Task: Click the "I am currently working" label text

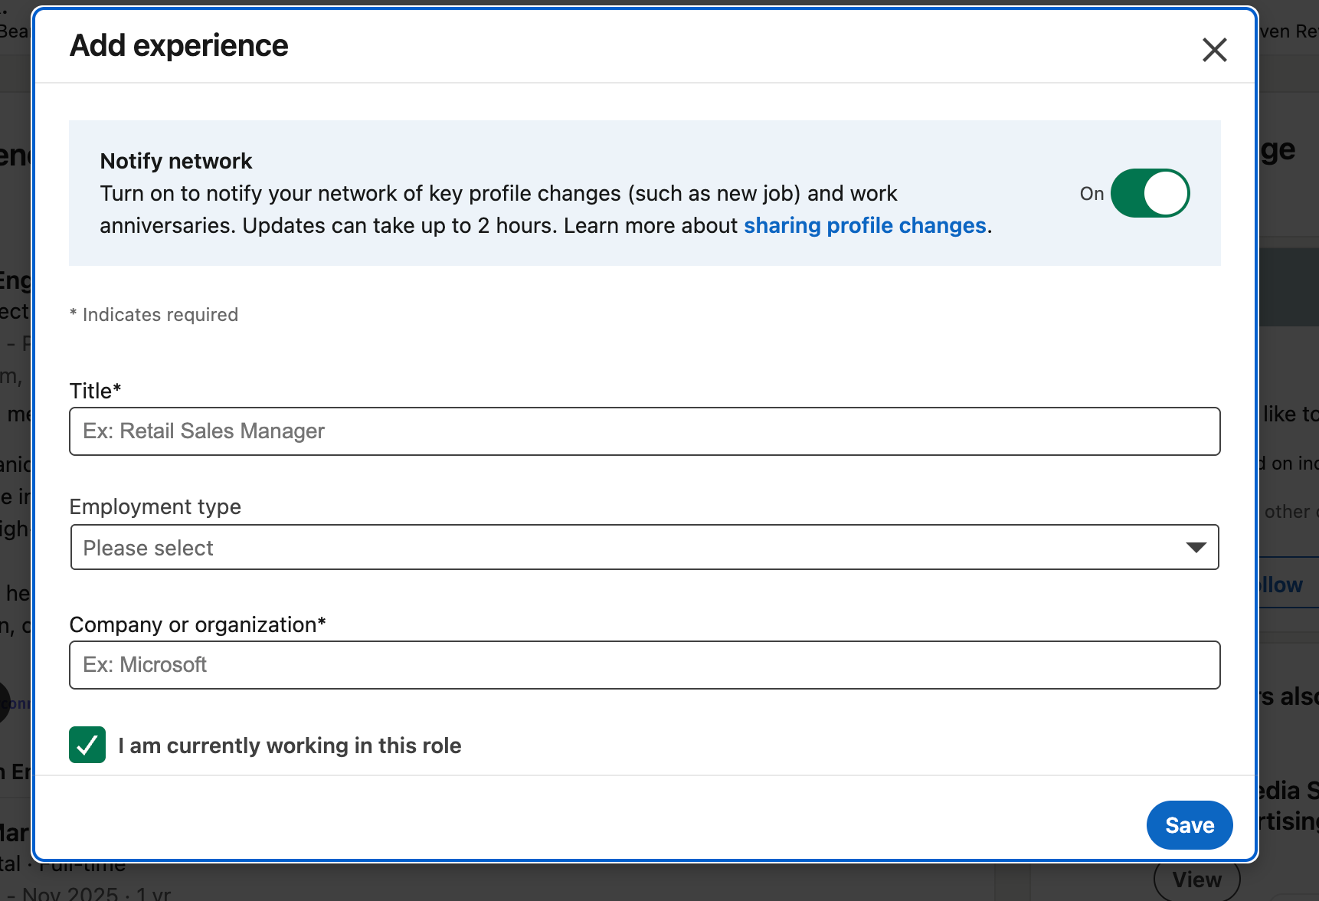Action: click(x=290, y=745)
